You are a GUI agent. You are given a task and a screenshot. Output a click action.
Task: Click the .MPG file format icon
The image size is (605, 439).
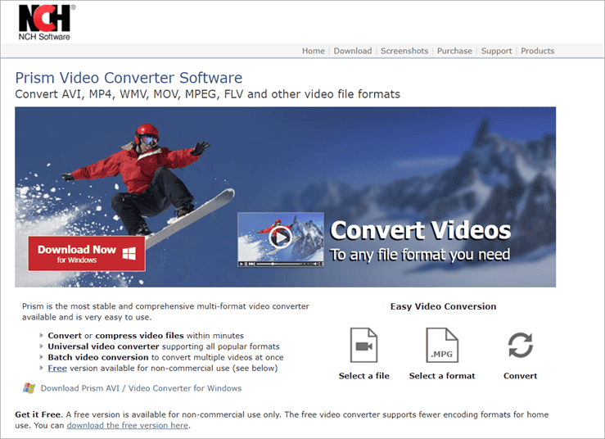point(442,345)
